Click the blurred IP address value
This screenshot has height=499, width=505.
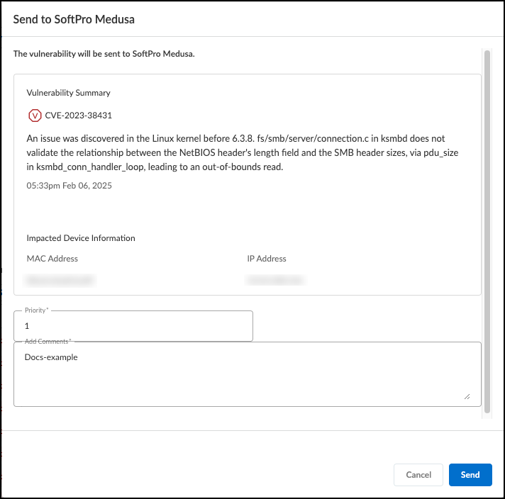pyautogui.click(x=276, y=281)
